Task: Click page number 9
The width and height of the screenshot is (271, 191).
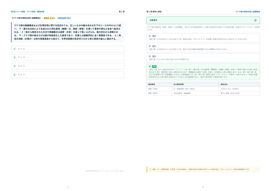Action: (x=203, y=187)
